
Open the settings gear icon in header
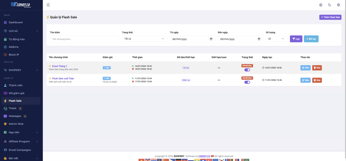(338, 5)
